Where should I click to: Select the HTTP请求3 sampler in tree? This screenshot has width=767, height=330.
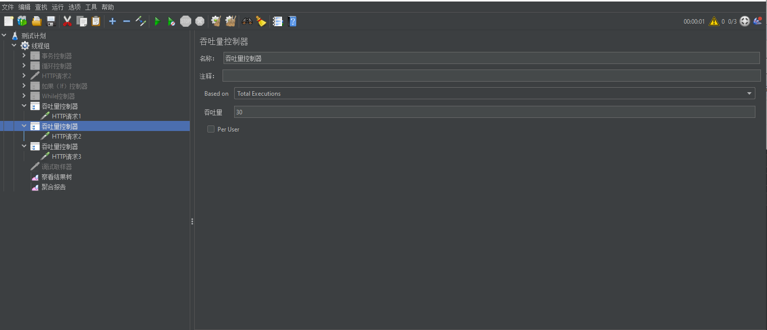click(67, 157)
